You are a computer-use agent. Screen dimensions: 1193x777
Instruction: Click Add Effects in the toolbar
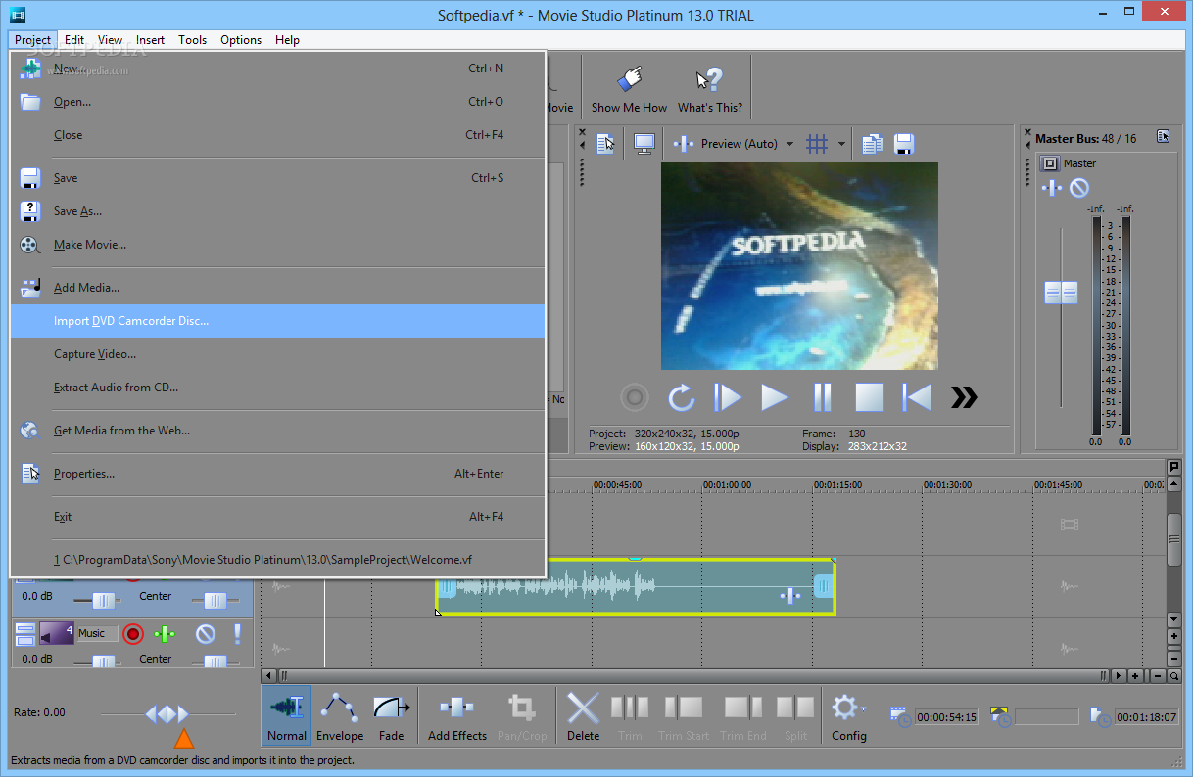pyautogui.click(x=457, y=714)
